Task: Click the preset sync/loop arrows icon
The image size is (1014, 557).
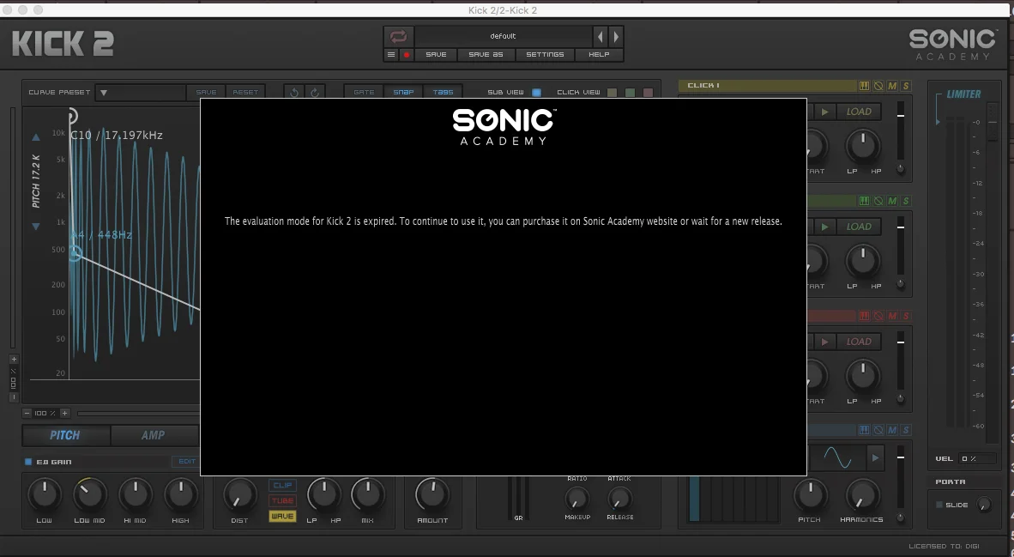Action: [398, 36]
